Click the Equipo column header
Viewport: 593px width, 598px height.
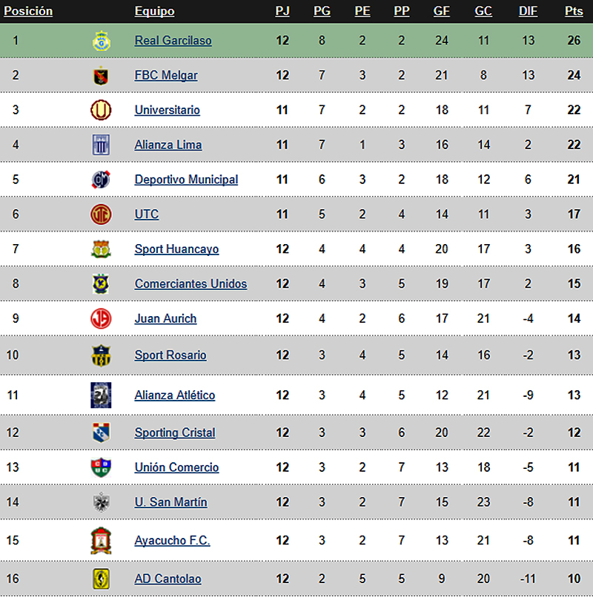click(x=154, y=11)
